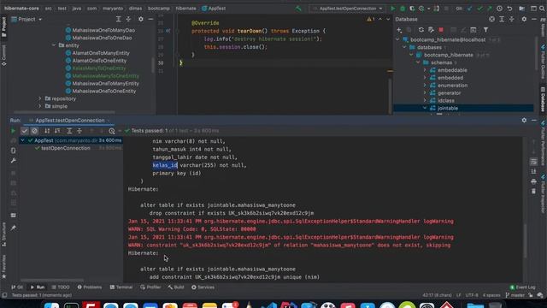Click AppTest breadcrumb in navigation bar
Screen dimensions: 547x308
[x=214, y=9]
